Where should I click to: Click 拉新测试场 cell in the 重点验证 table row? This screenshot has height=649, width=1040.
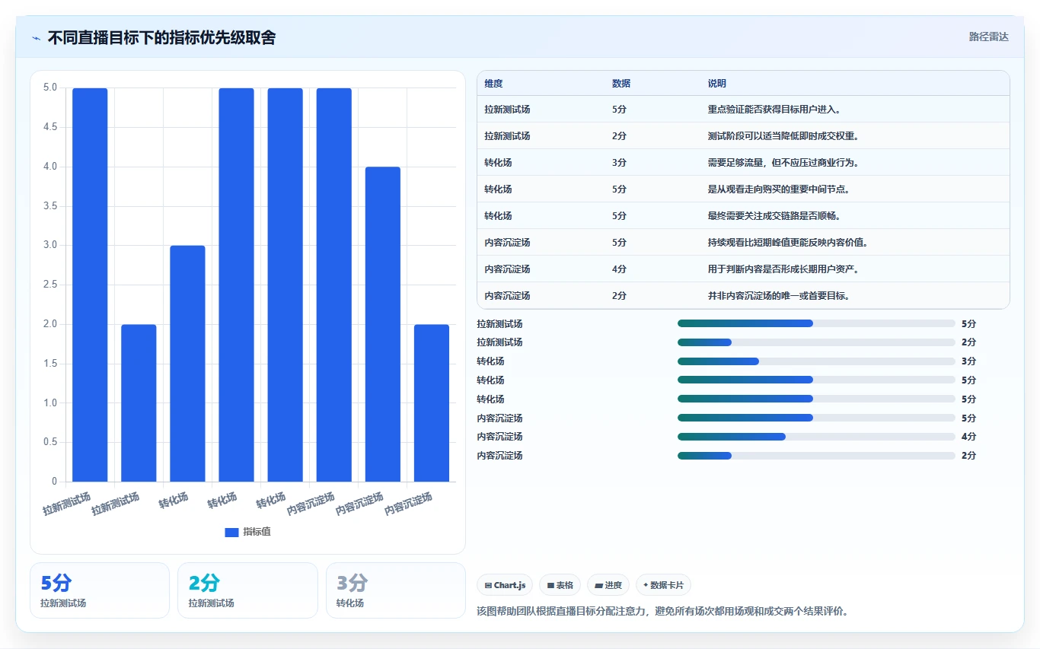click(507, 110)
